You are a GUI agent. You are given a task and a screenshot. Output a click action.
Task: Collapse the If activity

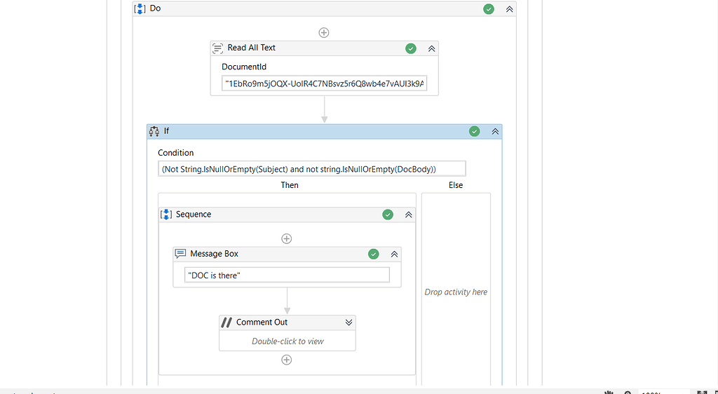(495, 131)
